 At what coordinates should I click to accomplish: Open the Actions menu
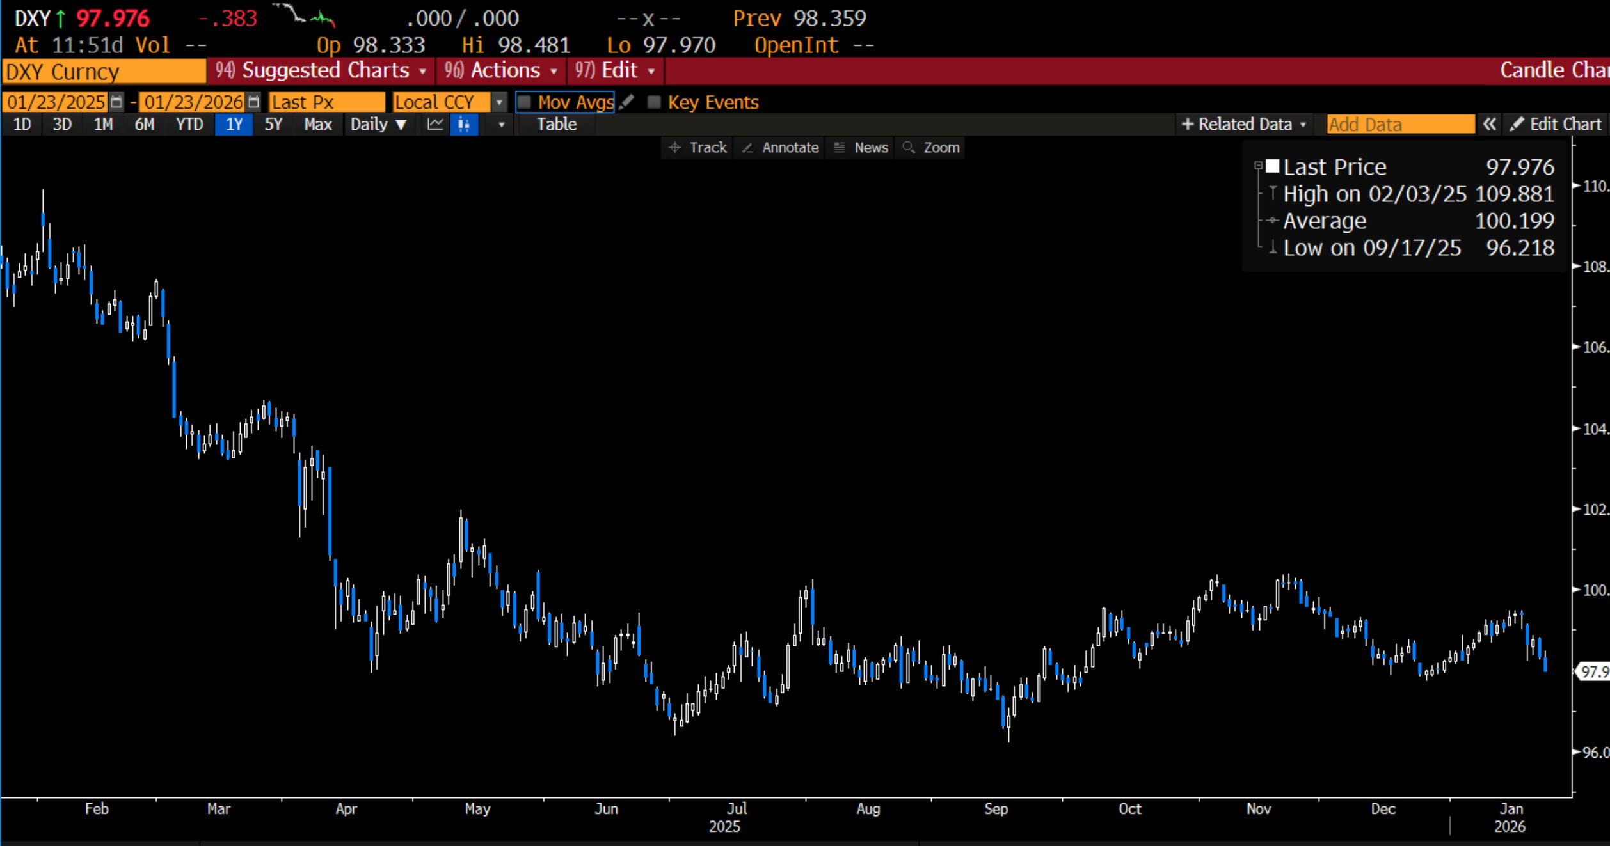(x=502, y=70)
